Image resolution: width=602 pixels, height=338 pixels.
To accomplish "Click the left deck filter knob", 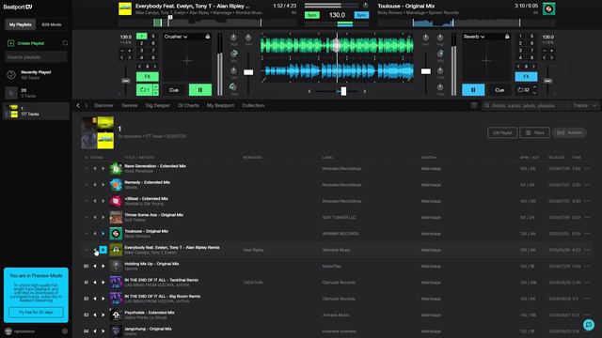I will [x=233, y=87].
